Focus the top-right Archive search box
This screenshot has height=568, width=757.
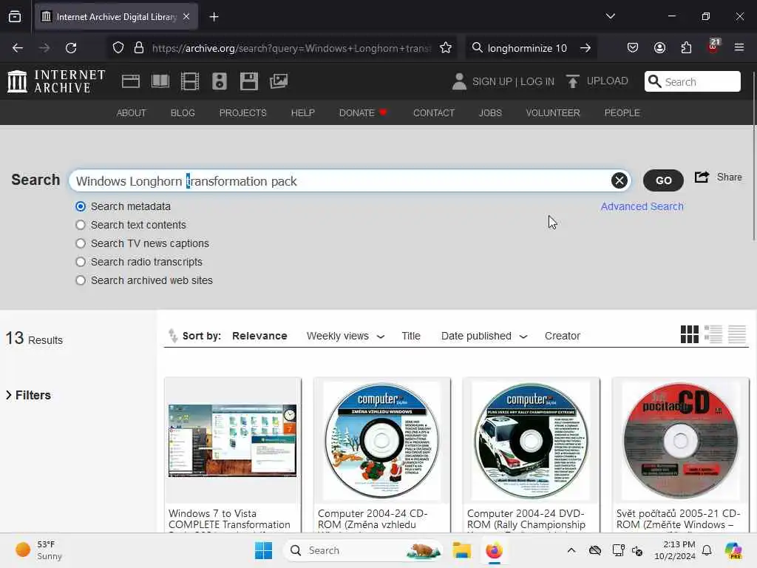click(x=692, y=81)
